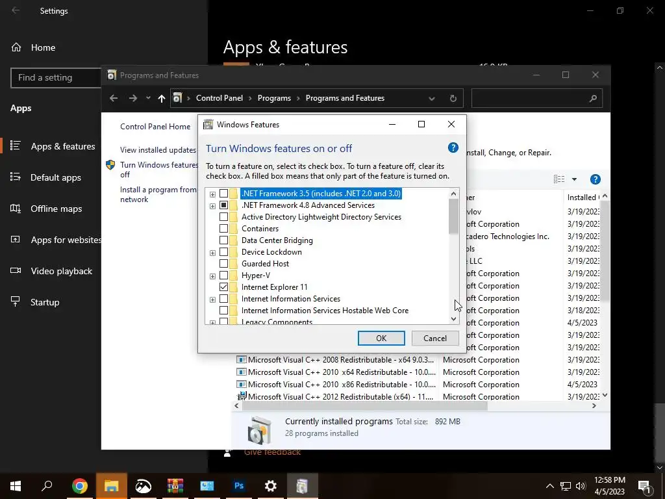
Task: Click the search magnifier in Programs and Features
Action: [593, 99]
